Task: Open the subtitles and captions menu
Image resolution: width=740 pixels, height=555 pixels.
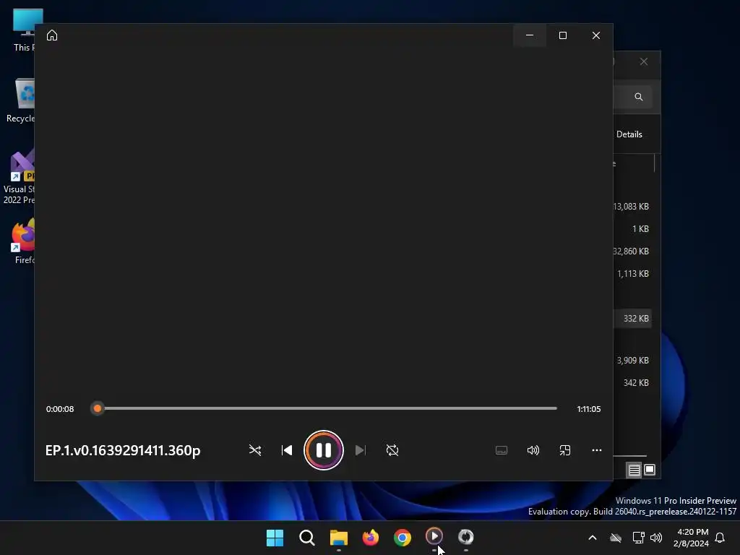Action: coord(502,450)
